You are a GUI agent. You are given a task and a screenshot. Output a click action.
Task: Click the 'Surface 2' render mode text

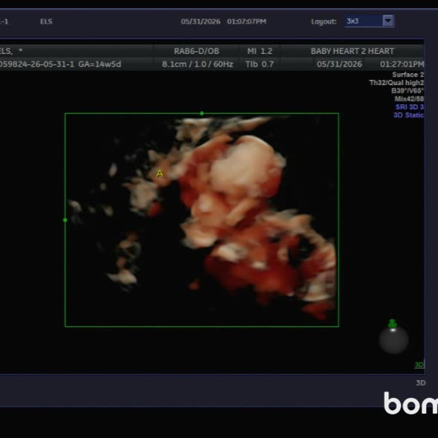click(408, 75)
